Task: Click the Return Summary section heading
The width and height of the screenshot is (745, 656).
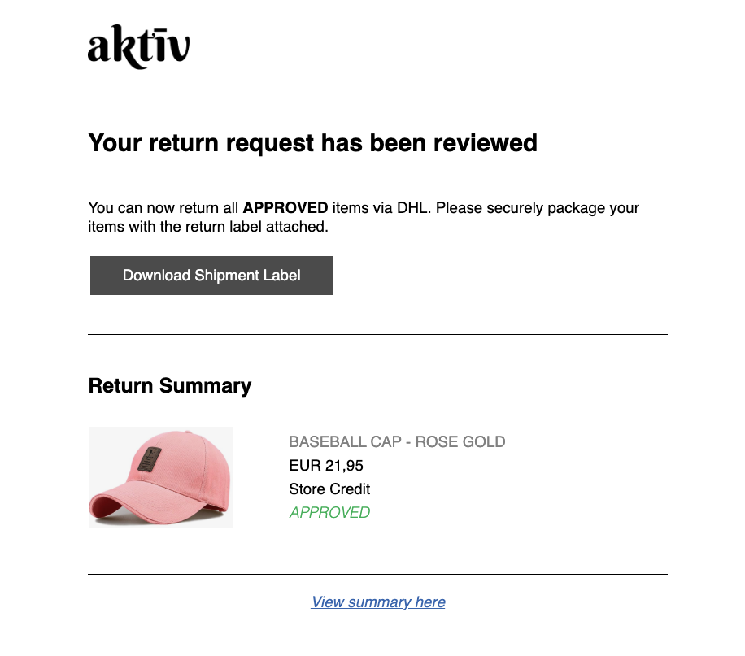Action: coord(169,385)
